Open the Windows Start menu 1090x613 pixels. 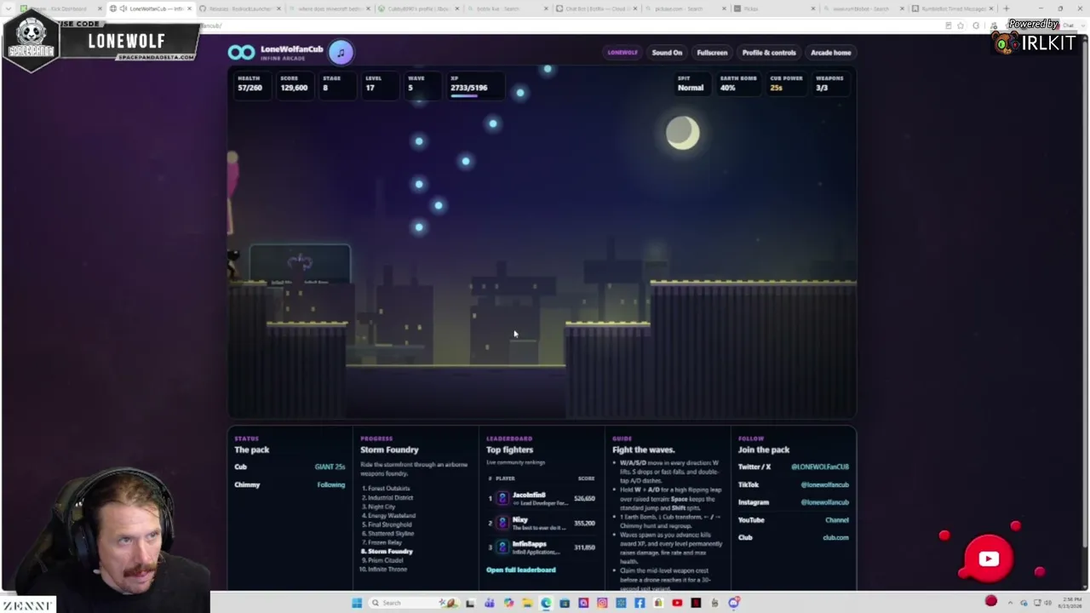point(356,603)
